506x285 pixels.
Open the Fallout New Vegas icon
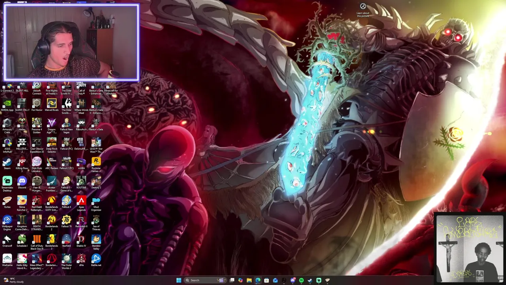coord(66,126)
